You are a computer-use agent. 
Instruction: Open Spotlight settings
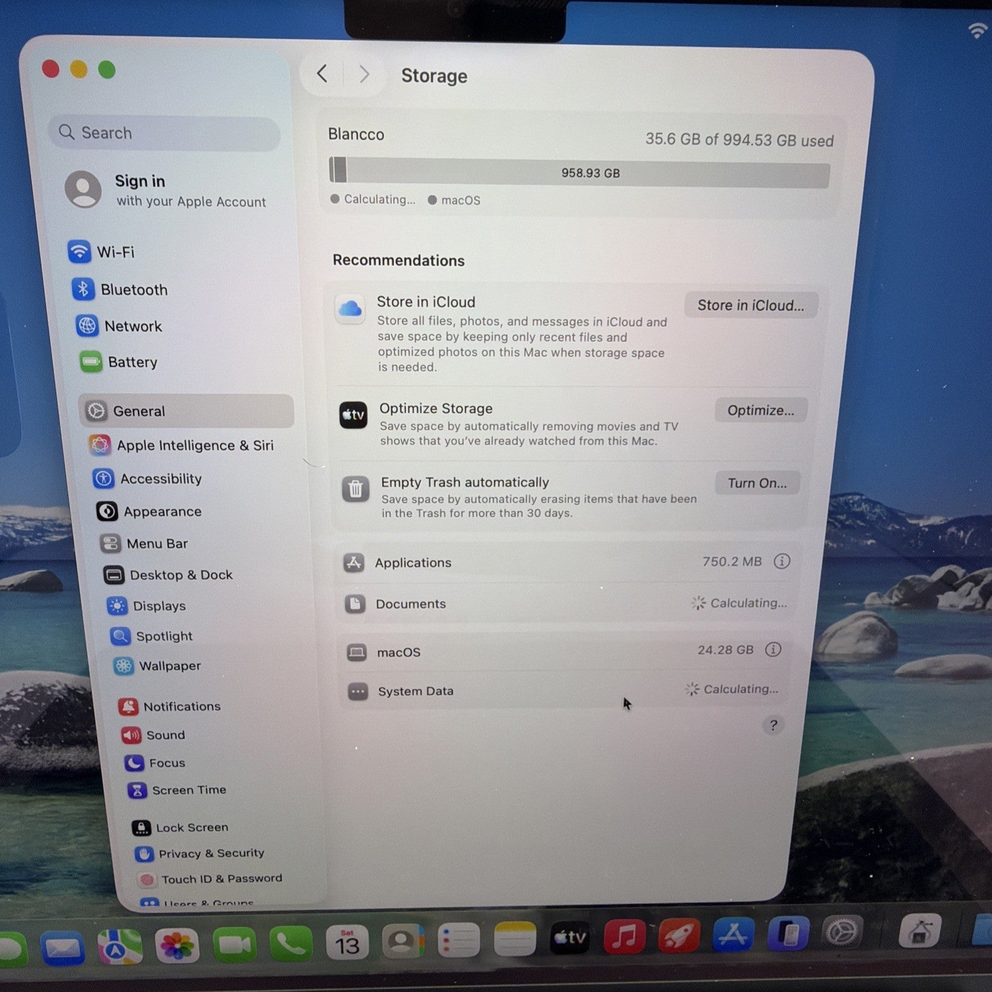pos(151,636)
